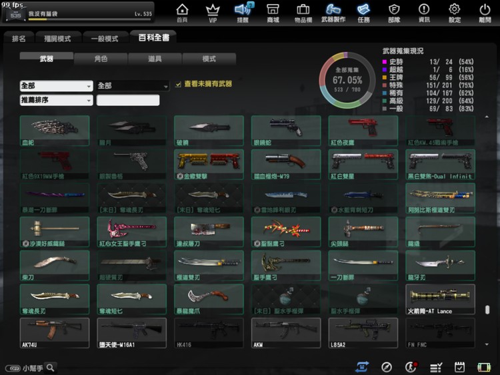Click the weapon list scrollbar down arrow

pos(487,344)
